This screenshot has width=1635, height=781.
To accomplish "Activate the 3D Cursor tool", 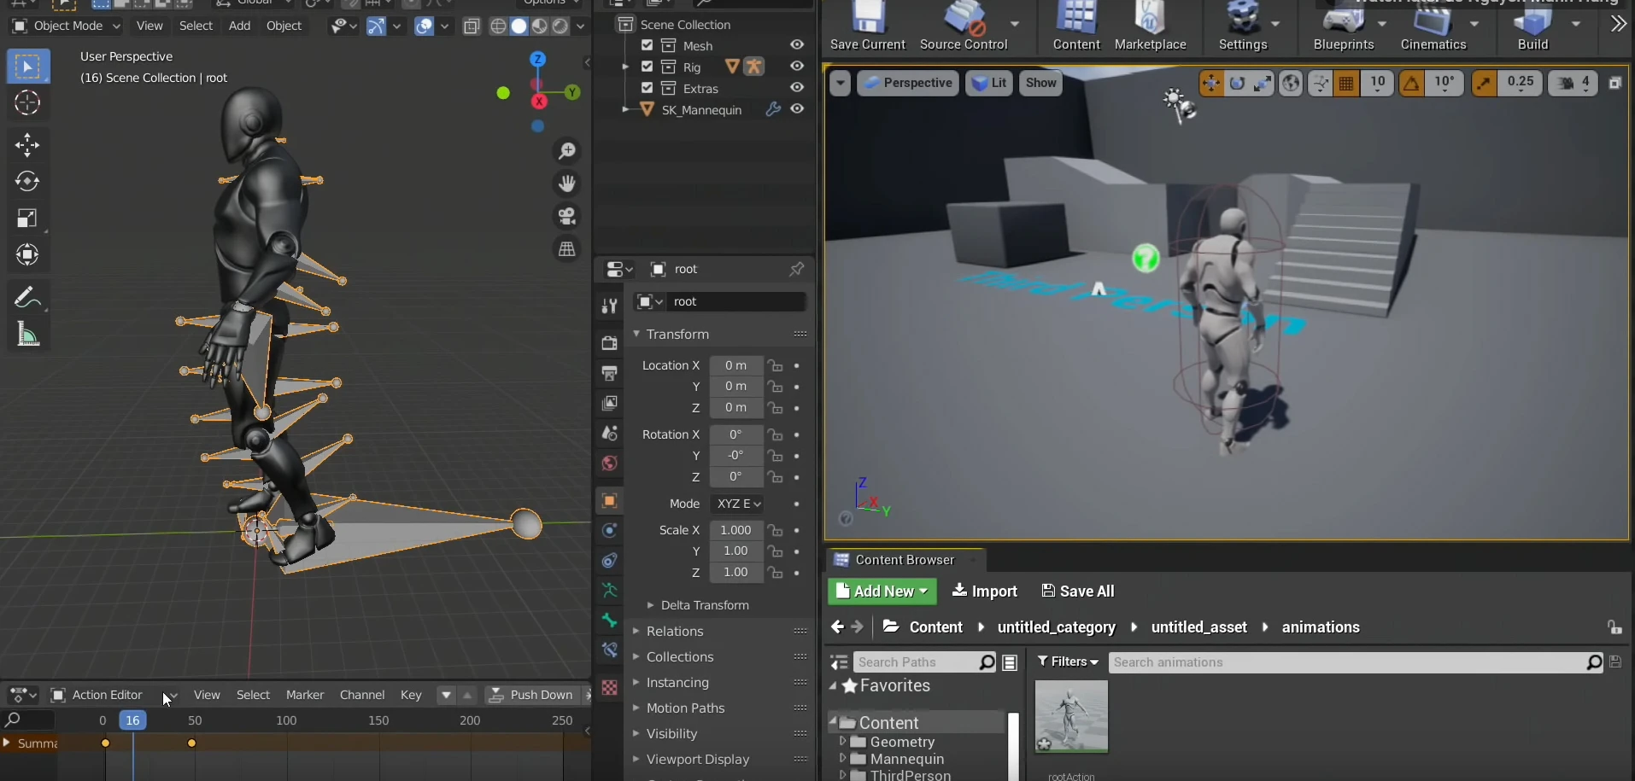I will point(27,103).
